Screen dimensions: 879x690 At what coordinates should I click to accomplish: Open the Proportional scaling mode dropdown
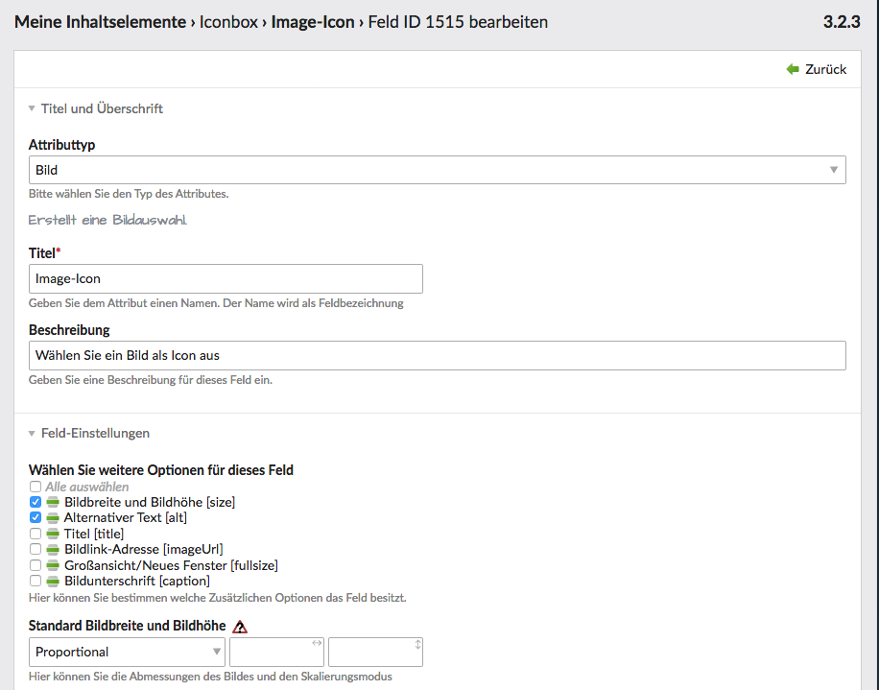tap(128, 653)
